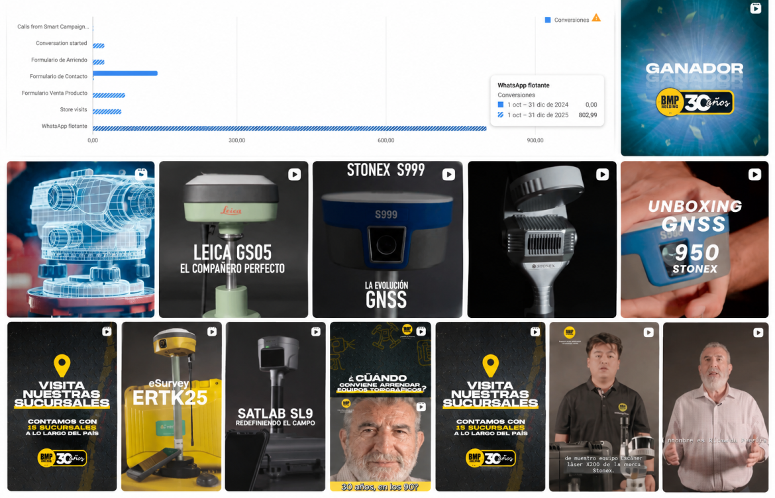Open the silver Stonex scanner thumbnail
The height and width of the screenshot is (498, 775).
point(542,239)
